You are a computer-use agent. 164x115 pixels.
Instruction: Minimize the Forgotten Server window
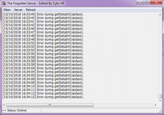[140, 2]
